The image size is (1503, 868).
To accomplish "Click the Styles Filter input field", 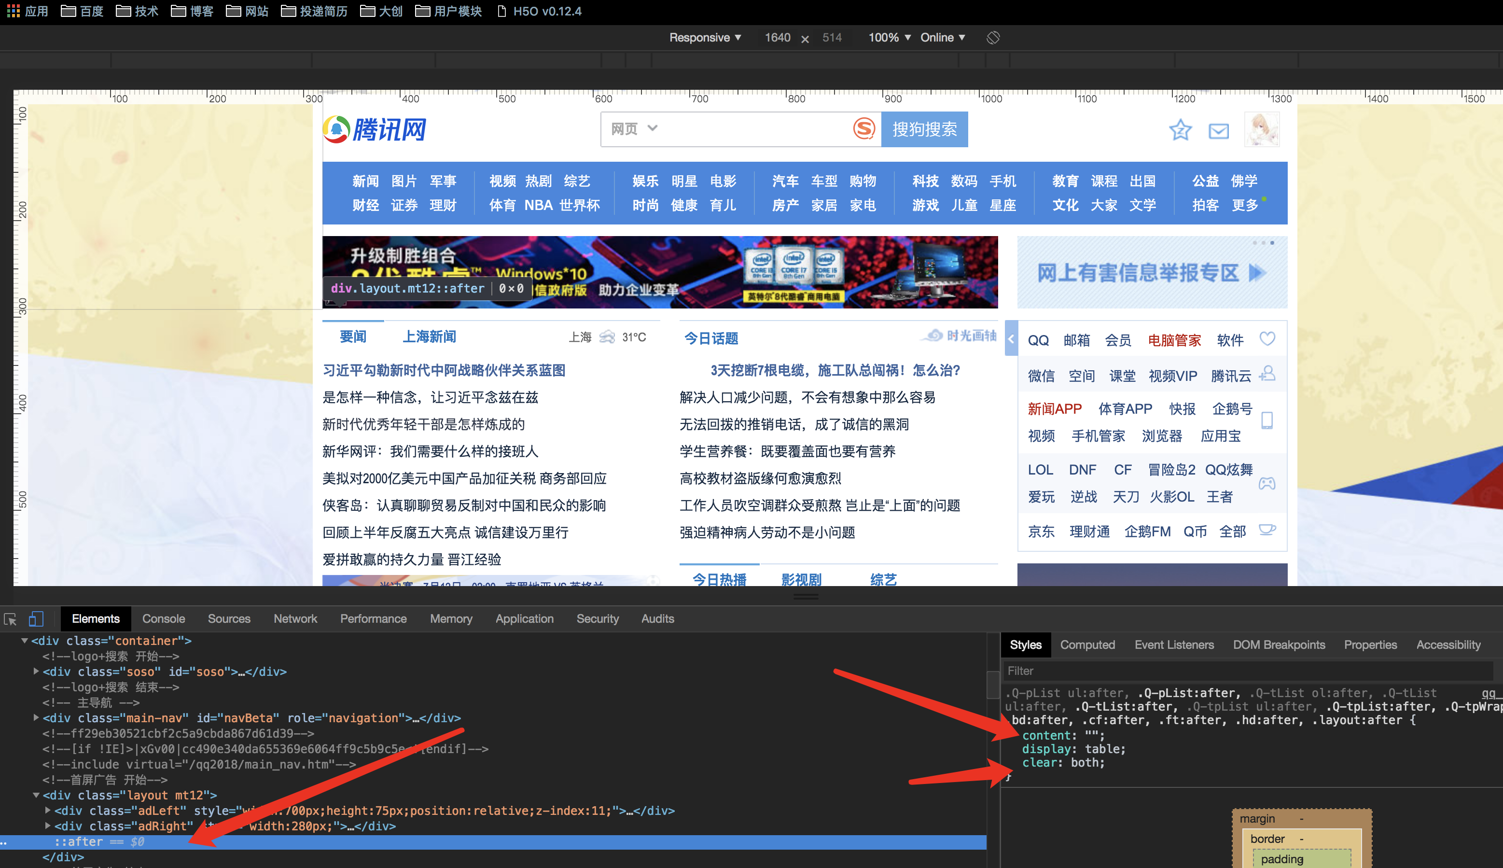I will tap(1249, 671).
